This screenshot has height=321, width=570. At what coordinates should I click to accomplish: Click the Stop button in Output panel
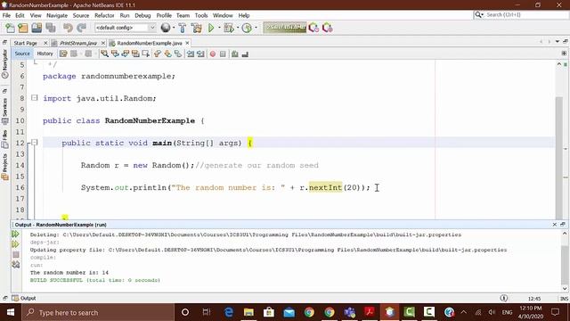[x=16, y=254]
